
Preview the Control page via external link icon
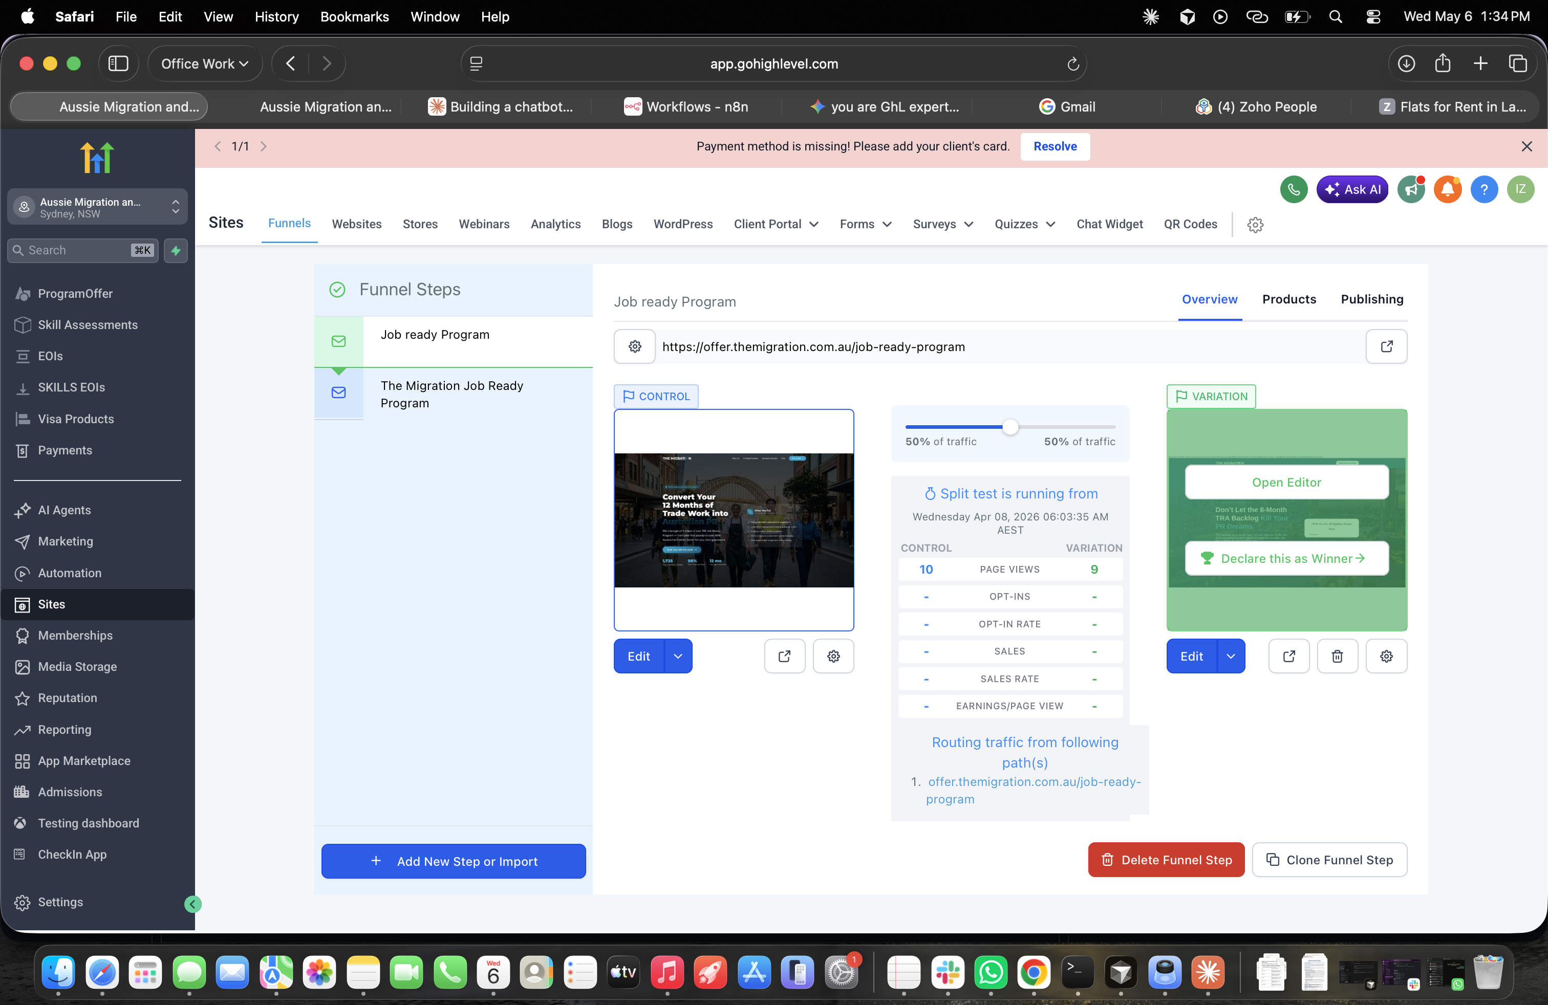click(784, 656)
